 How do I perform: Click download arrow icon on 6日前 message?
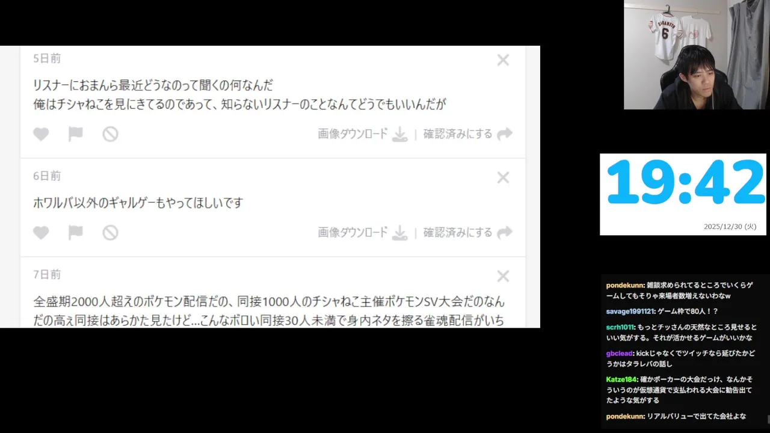pyautogui.click(x=399, y=233)
